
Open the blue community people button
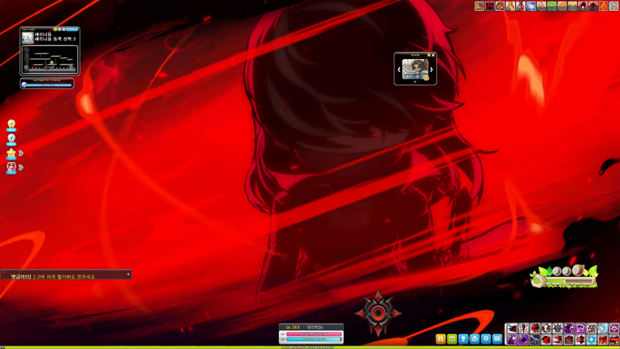pyautogui.click(x=474, y=339)
